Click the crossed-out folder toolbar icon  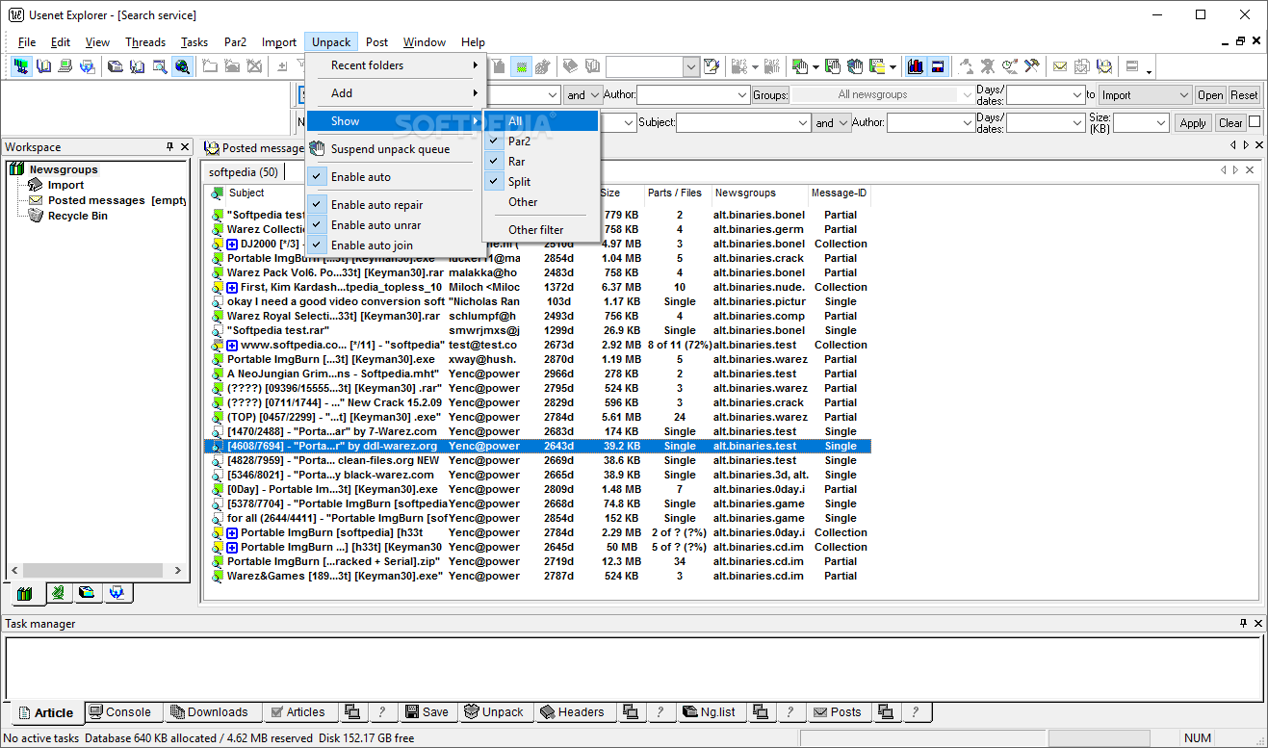coord(254,66)
